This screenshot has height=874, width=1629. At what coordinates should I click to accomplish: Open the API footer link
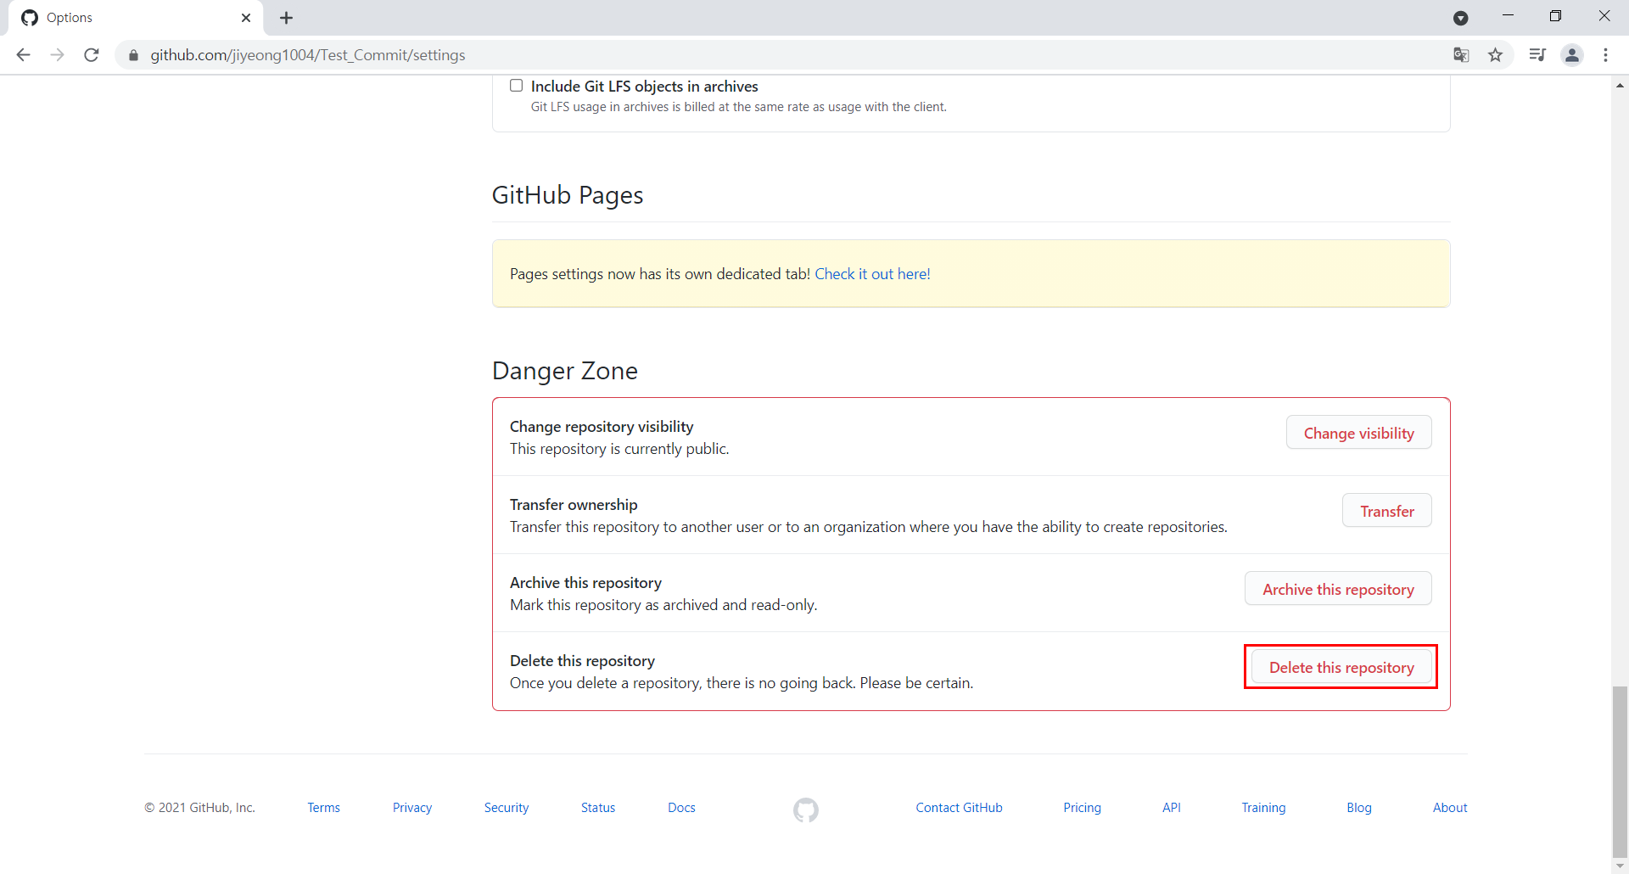pos(1172,808)
